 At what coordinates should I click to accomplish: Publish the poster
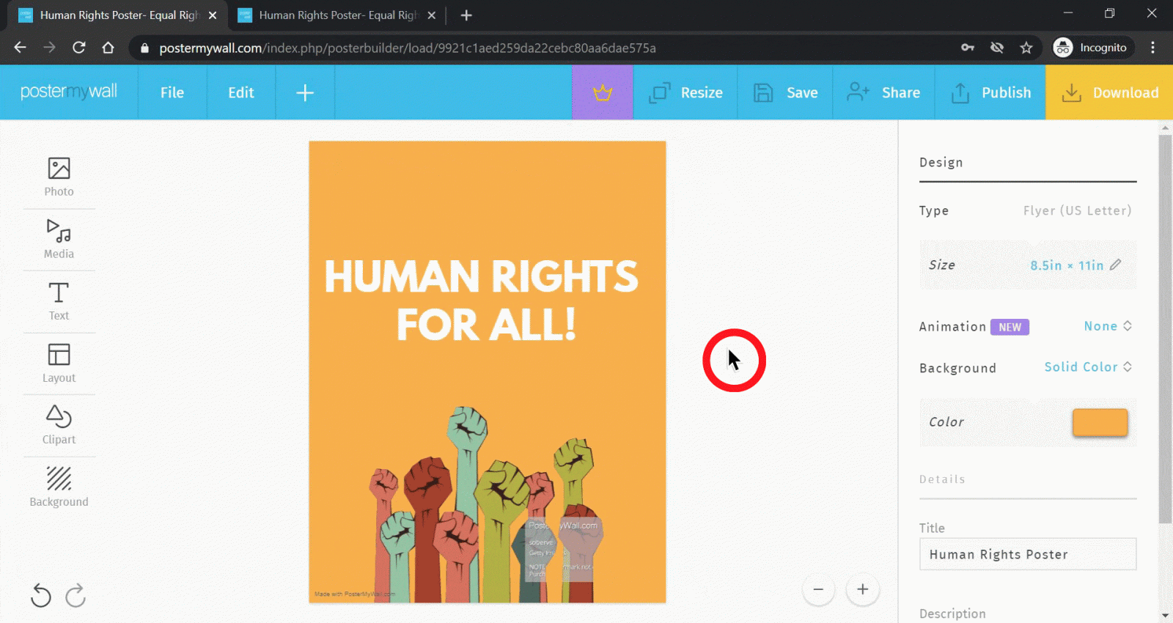click(990, 92)
